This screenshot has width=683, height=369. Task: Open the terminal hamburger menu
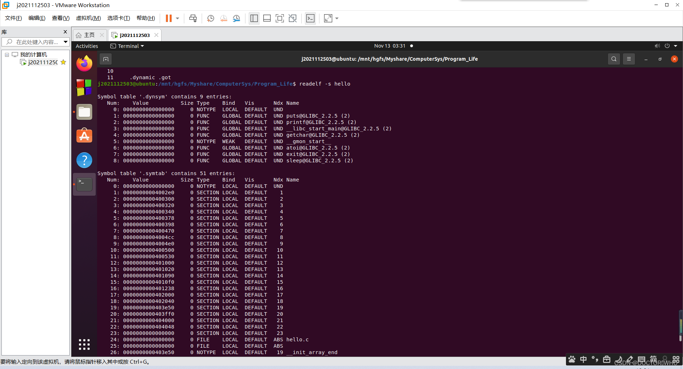point(629,59)
